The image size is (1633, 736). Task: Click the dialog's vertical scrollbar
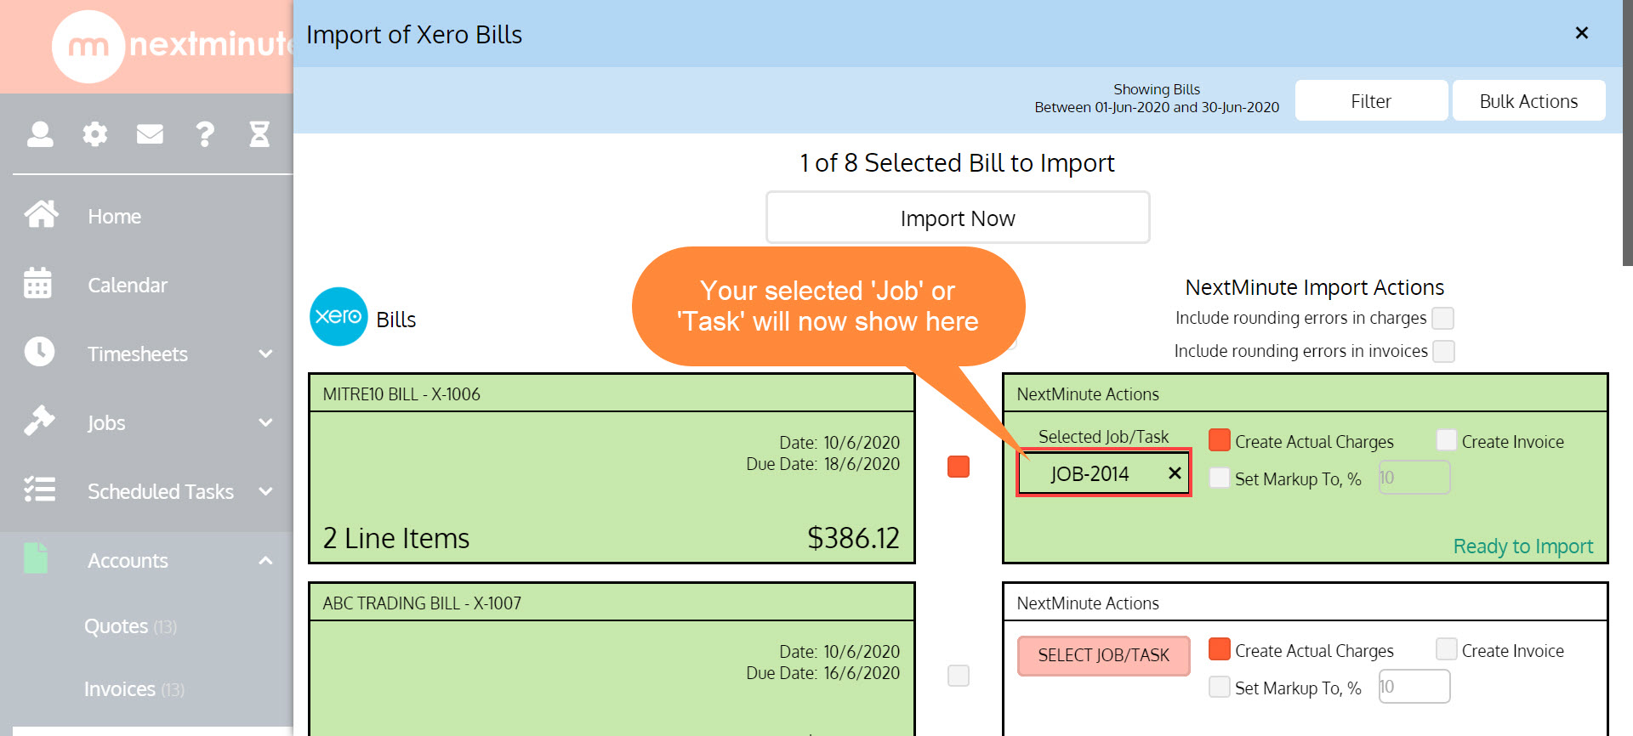point(1627,133)
